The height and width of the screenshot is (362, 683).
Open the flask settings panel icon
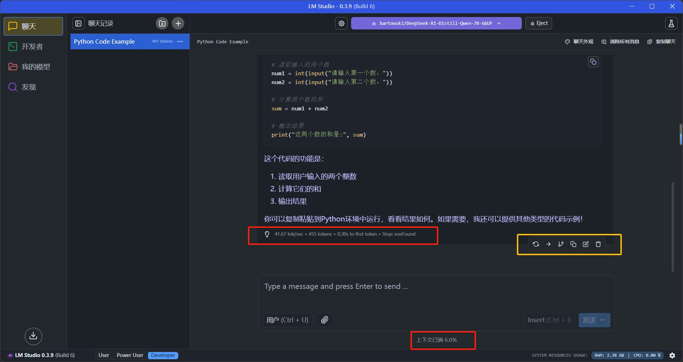pyautogui.click(x=671, y=23)
